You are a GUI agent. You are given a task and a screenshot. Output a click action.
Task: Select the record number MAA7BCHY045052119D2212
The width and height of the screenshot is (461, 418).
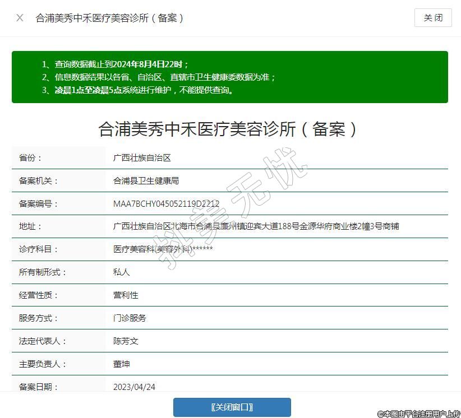166,204
